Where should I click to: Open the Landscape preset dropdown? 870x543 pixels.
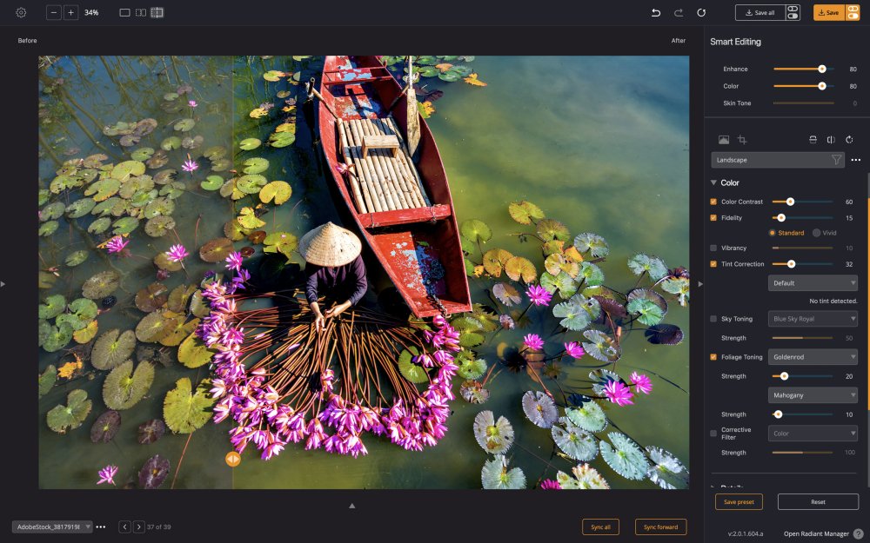(x=777, y=160)
